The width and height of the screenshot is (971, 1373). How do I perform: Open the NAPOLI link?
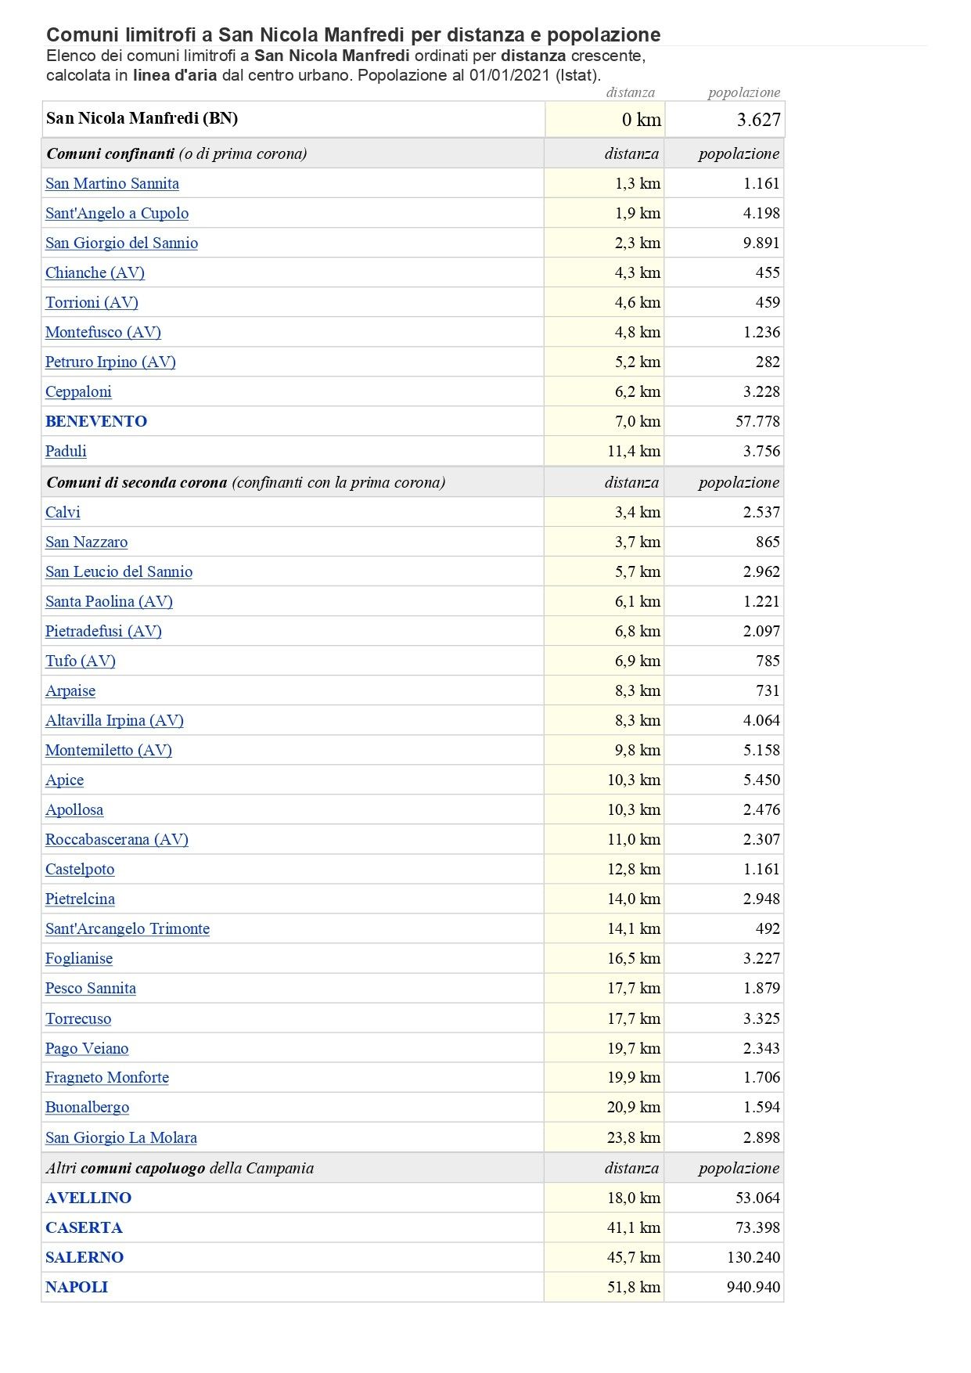[x=77, y=1287]
